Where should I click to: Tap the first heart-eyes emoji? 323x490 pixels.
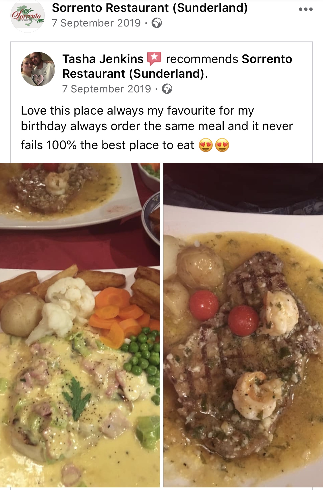coord(206,145)
